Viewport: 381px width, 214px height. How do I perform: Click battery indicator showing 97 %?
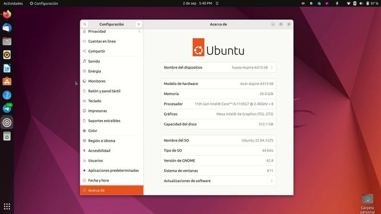point(372,4)
